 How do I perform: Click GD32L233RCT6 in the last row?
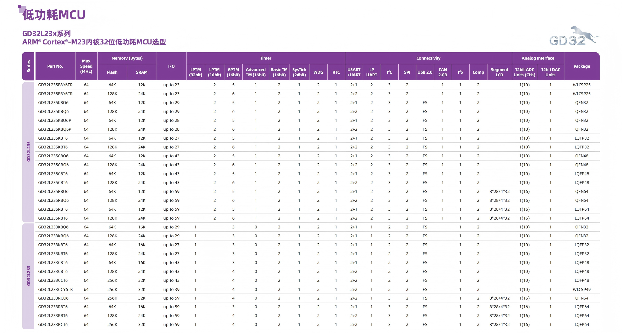[53, 324]
